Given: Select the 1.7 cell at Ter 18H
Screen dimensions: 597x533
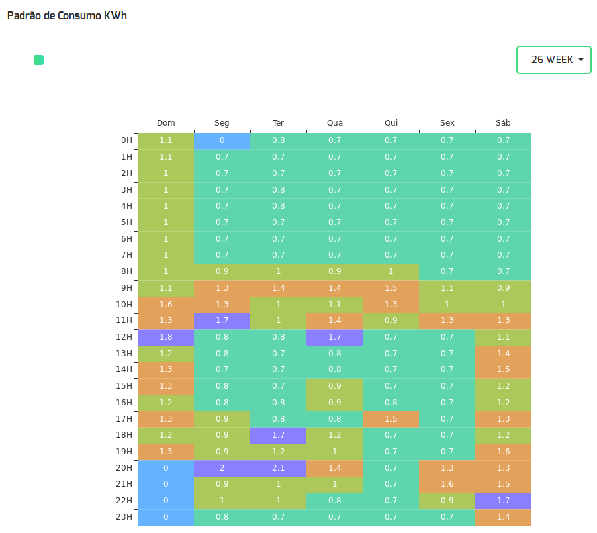Looking at the screenshot, I should click(x=279, y=436).
